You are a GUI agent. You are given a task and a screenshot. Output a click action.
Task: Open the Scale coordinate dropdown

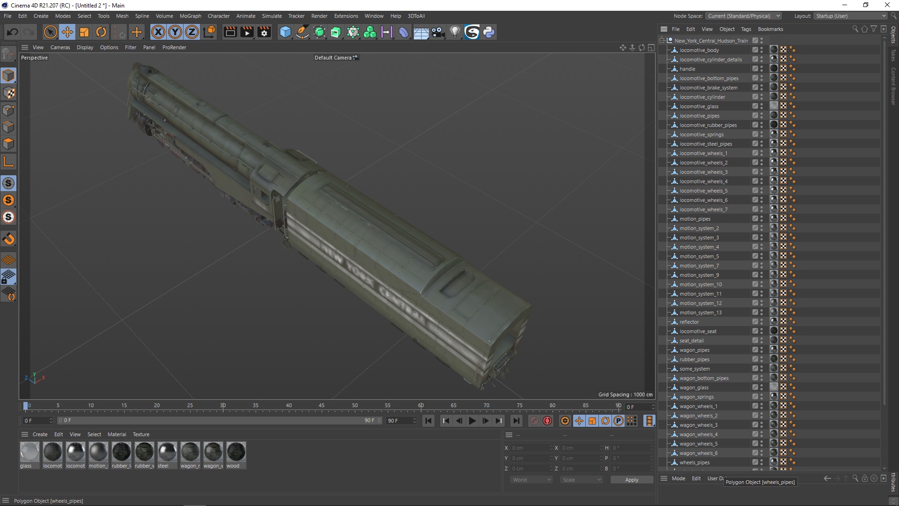[582, 480]
